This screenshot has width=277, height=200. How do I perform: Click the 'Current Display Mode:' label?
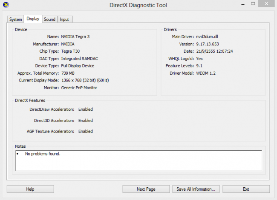39,80
